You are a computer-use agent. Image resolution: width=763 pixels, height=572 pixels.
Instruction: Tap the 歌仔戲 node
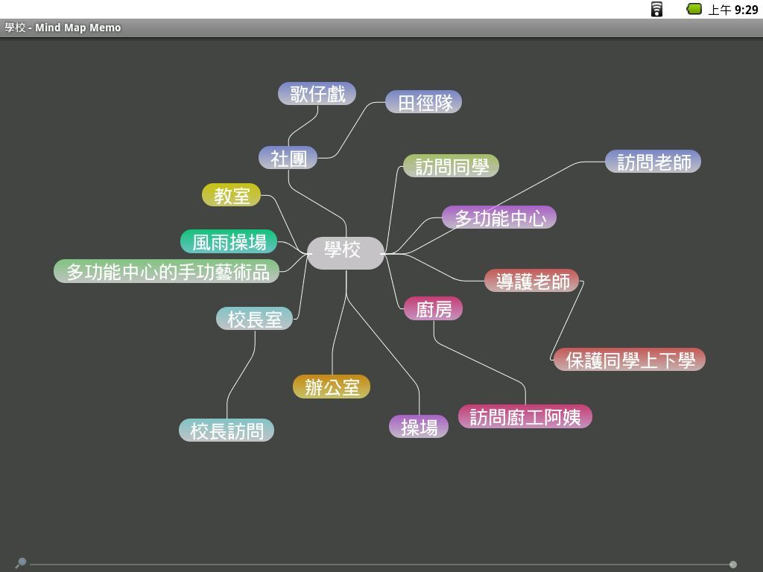pos(317,94)
